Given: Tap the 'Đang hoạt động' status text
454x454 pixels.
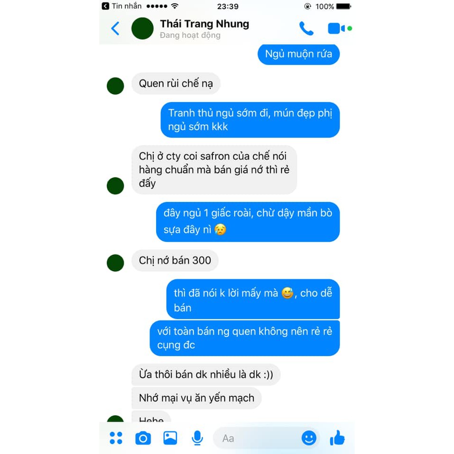Looking at the screenshot, I should (x=190, y=35).
